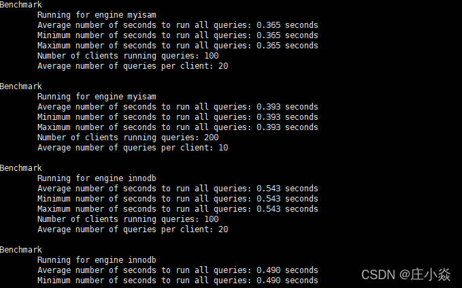Select engine innodb line preceding 0.490 results
This screenshot has width=462, height=288.
pos(97,260)
